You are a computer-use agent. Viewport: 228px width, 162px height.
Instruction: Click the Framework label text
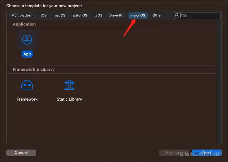click(27, 99)
